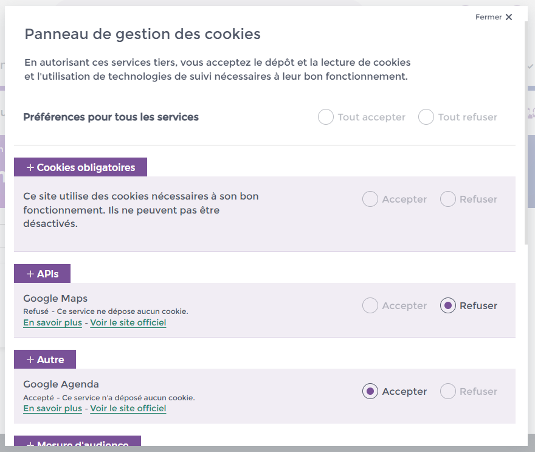
Task: Choose Accepter for Google Maps
Action: 370,305
